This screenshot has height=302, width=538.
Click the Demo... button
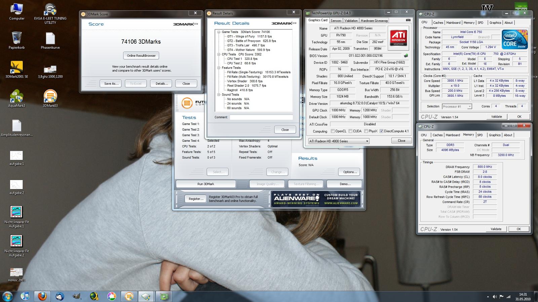[345, 184]
